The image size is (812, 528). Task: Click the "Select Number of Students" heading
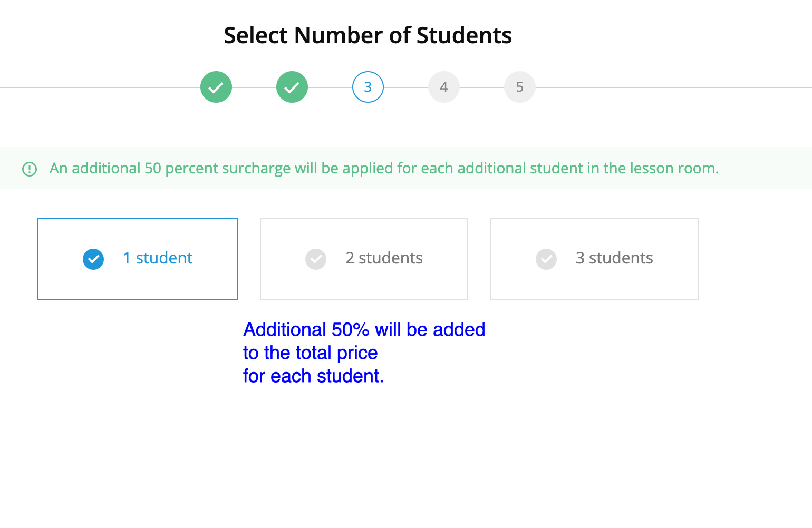[368, 36]
